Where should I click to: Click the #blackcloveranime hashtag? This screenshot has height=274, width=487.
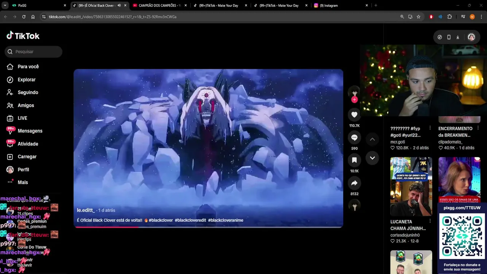(x=226, y=220)
